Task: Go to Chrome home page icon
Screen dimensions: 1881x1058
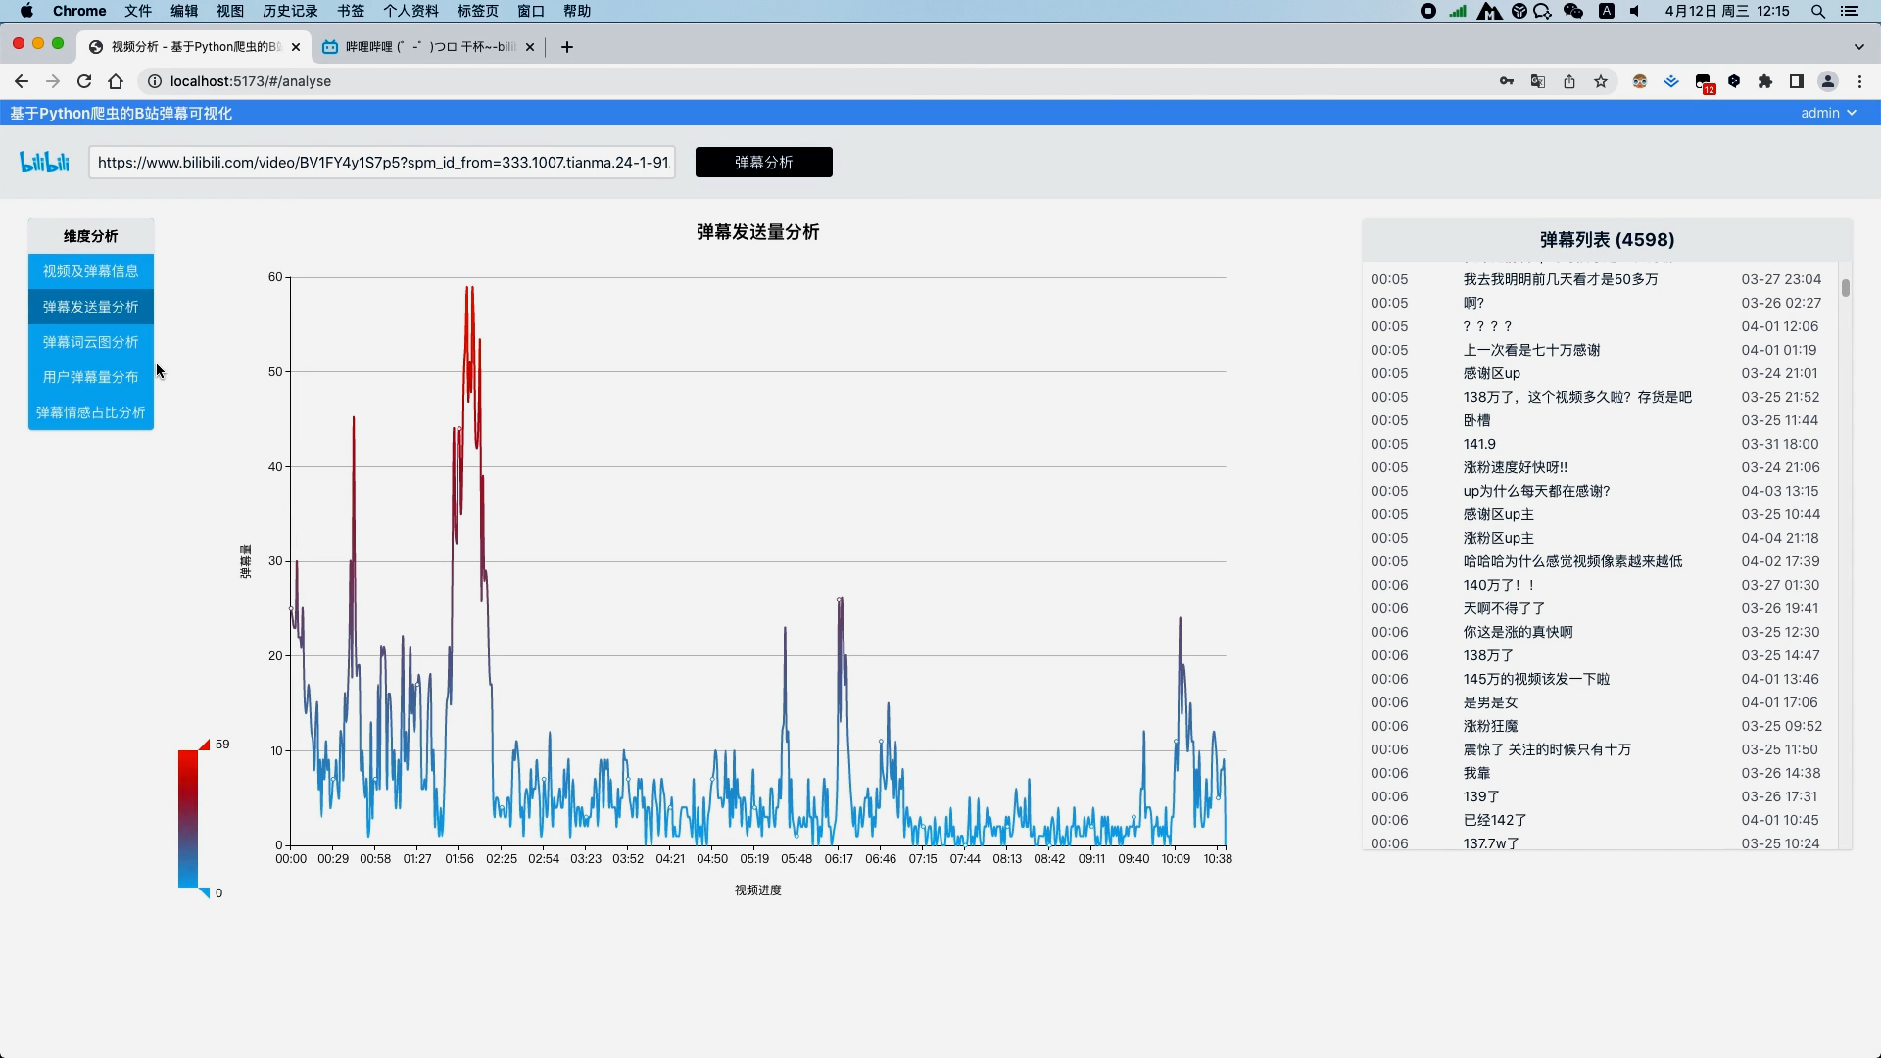Action: click(116, 81)
